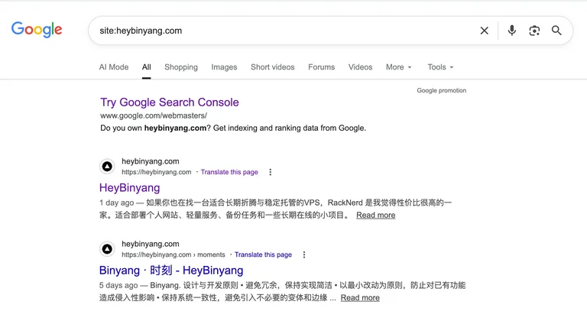Viewport: 587px width, 334px height.
Task: Switch to the AI Mode tab
Action: point(114,67)
